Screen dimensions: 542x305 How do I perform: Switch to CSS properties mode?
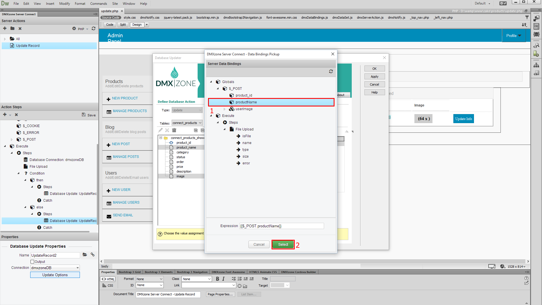[108, 286]
